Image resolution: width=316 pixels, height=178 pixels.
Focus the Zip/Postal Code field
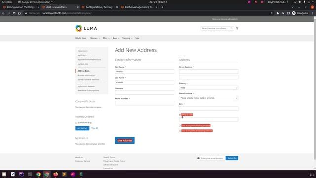208,119
